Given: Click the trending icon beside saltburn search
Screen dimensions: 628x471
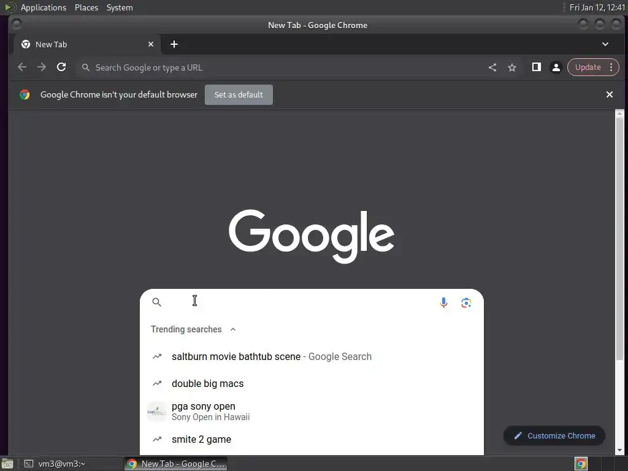Looking at the screenshot, I should [x=157, y=356].
